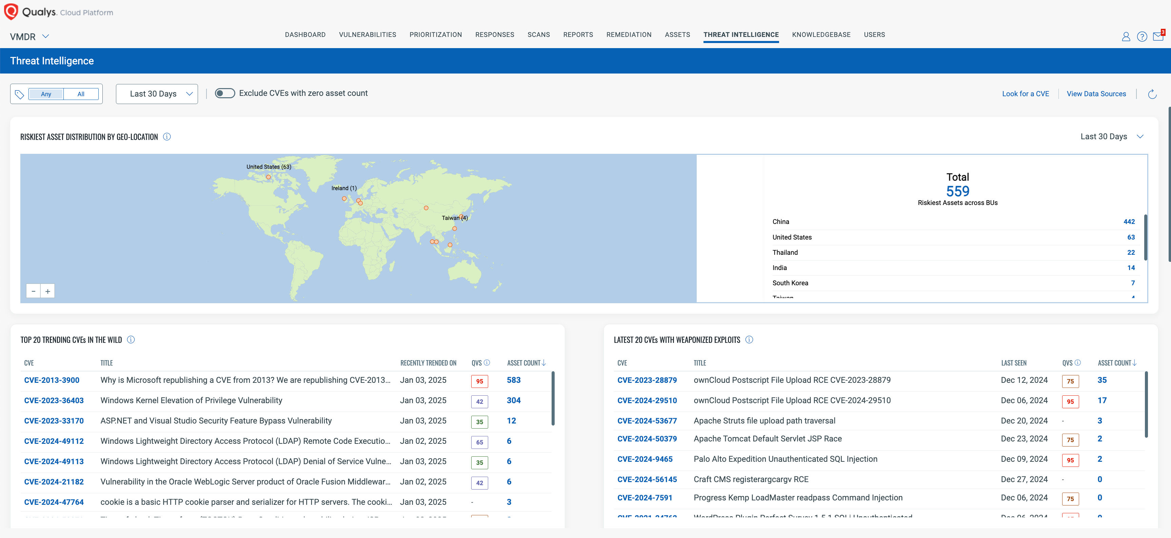Click India asset count 14
Screen dimensions: 1171x538
tap(1131, 268)
